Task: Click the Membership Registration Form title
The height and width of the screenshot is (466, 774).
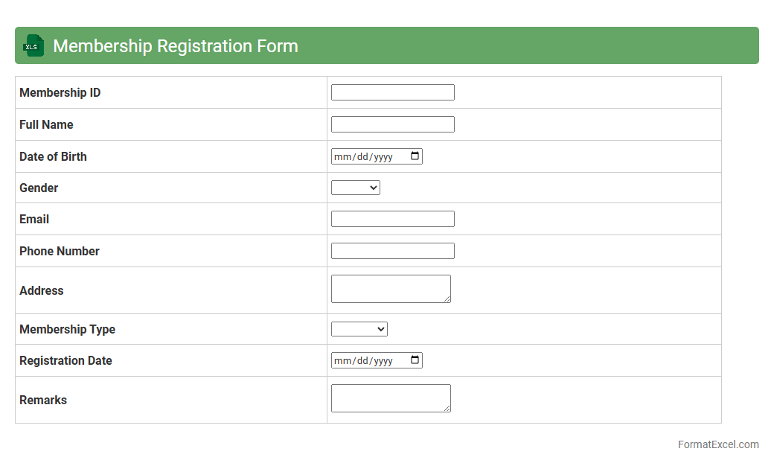Action: click(x=176, y=45)
